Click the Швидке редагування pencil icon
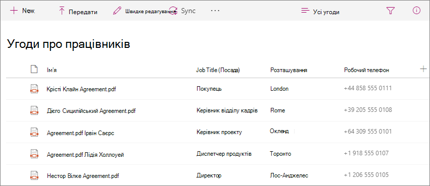The width and height of the screenshot is (430, 186). point(117,11)
